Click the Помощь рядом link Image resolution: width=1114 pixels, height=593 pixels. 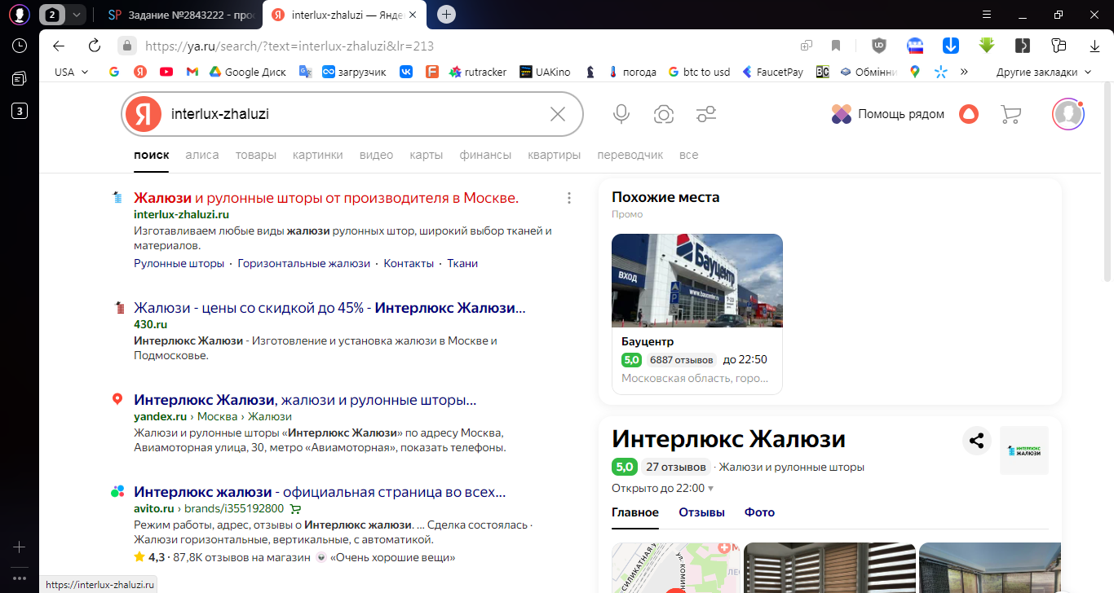point(887,114)
